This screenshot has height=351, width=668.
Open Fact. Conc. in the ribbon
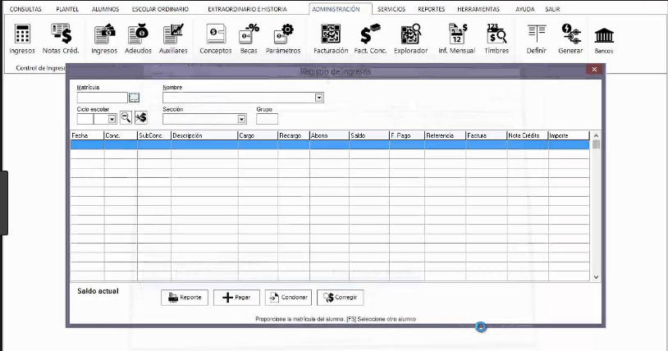pos(370,39)
